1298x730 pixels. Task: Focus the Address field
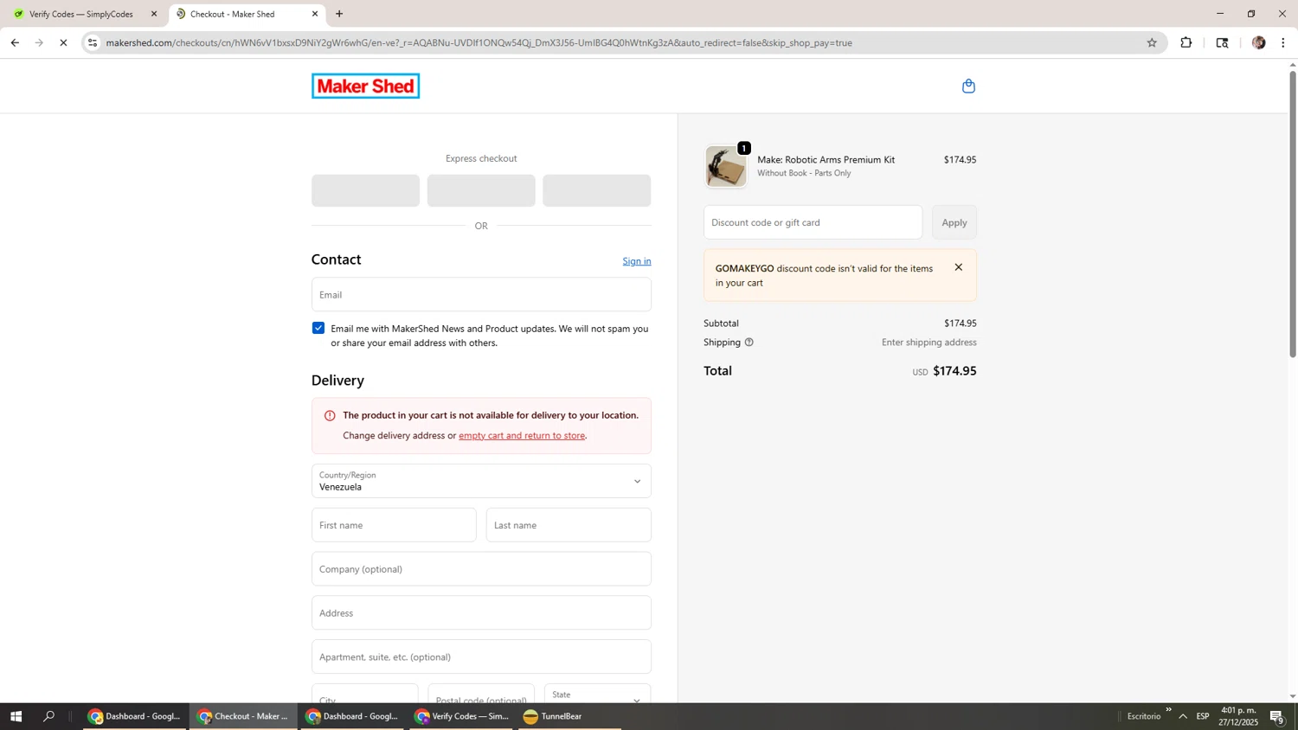tap(481, 612)
